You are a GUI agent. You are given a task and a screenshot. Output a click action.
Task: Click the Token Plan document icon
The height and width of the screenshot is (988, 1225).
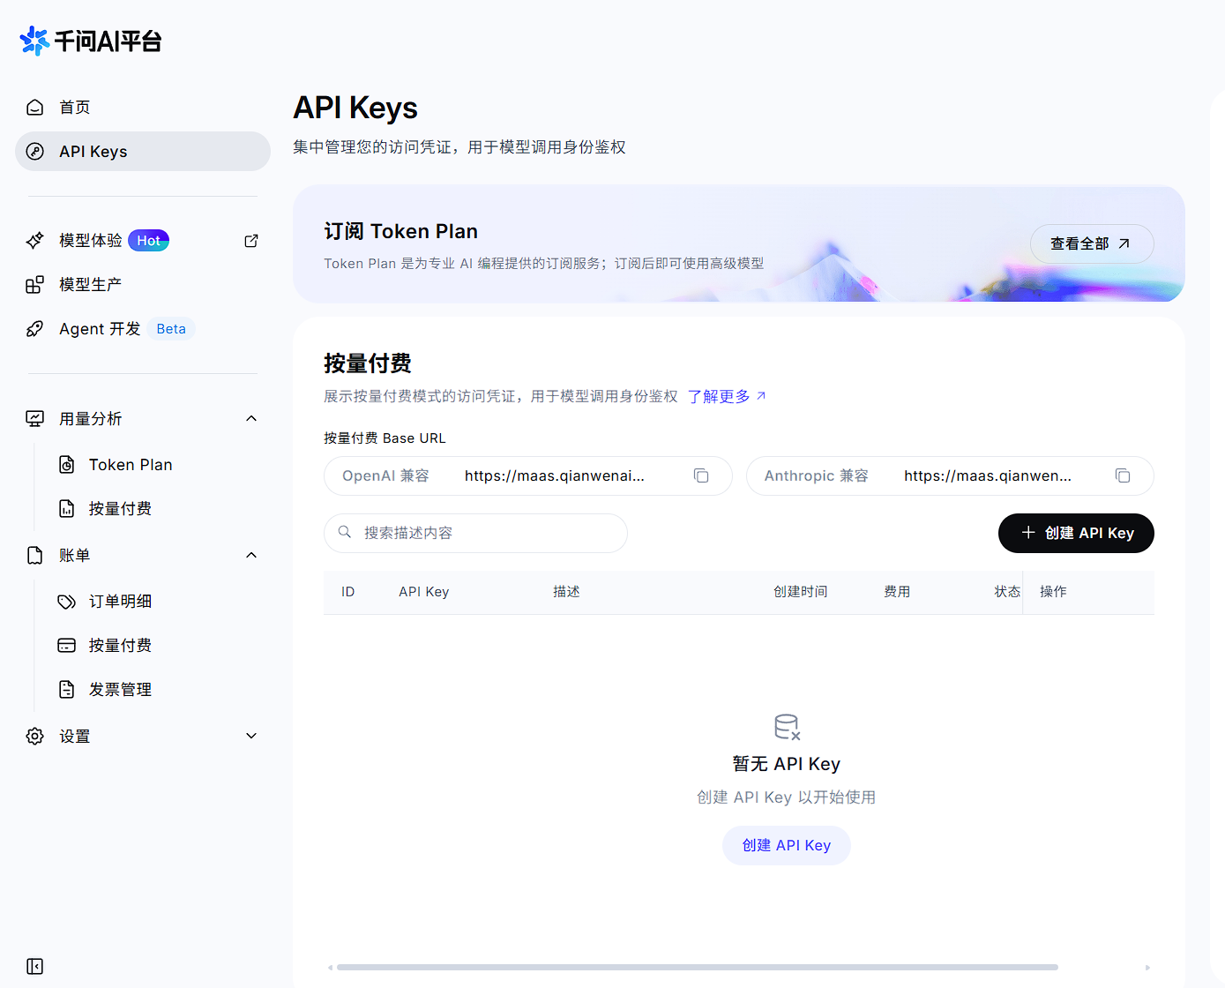point(67,465)
